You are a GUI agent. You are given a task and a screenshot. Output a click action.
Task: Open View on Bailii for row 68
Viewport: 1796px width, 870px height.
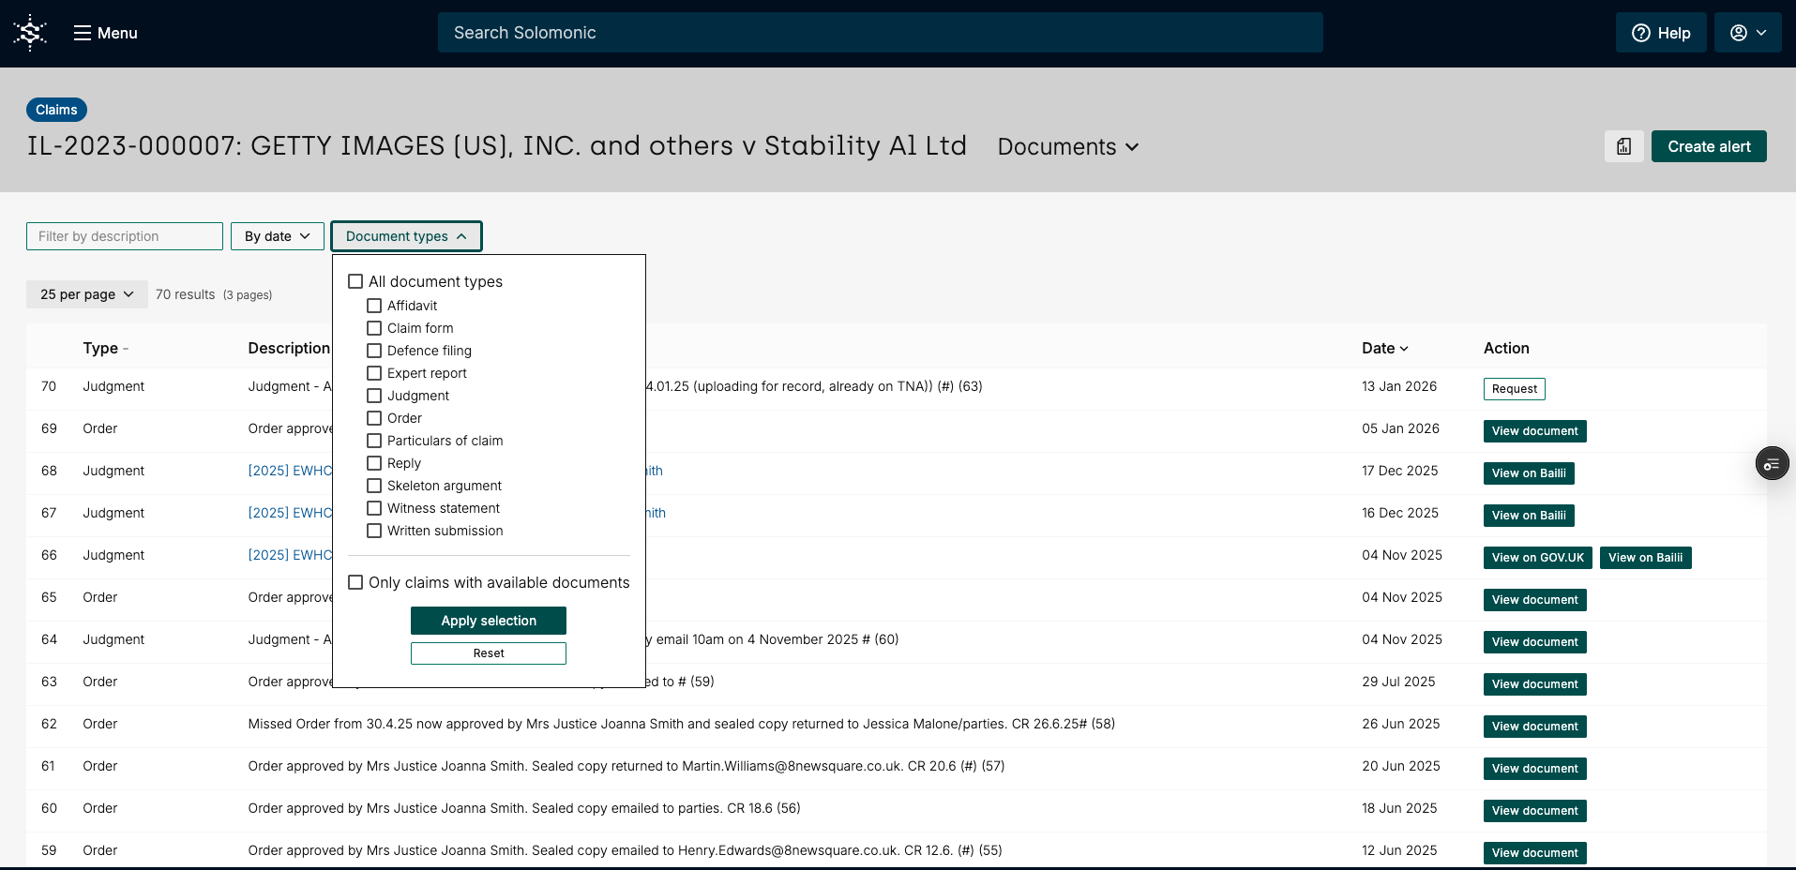tap(1529, 473)
